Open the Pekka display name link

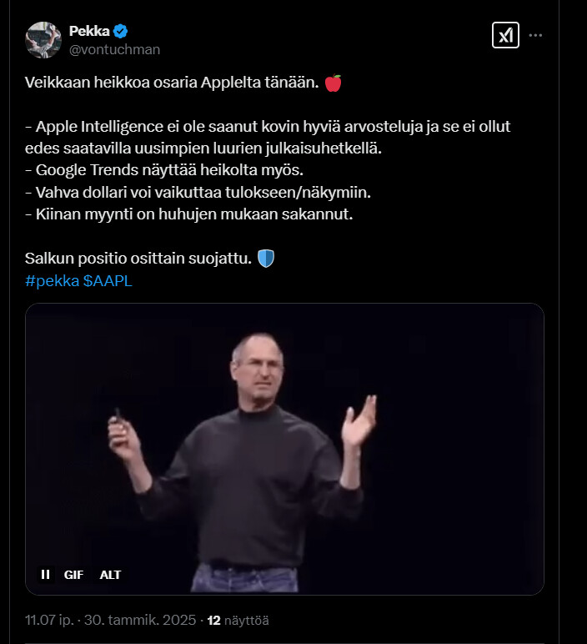[x=89, y=31]
